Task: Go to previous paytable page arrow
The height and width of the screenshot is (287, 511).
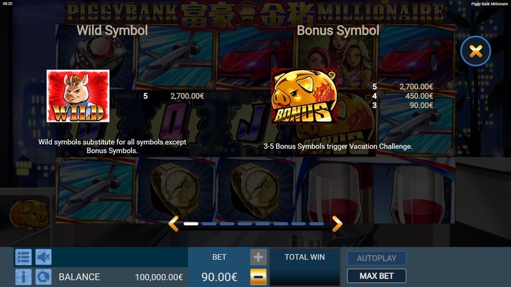Action: tap(173, 224)
